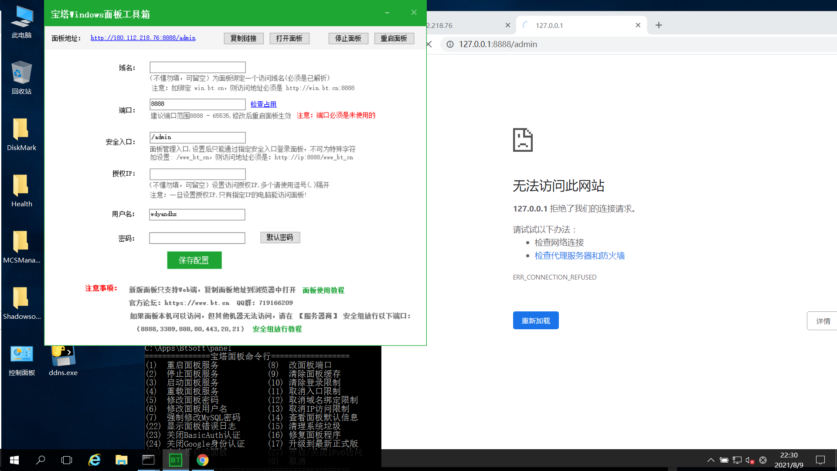Switch to BT panel taskbar icon
Viewport: 837px width, 471px height.
175,460
